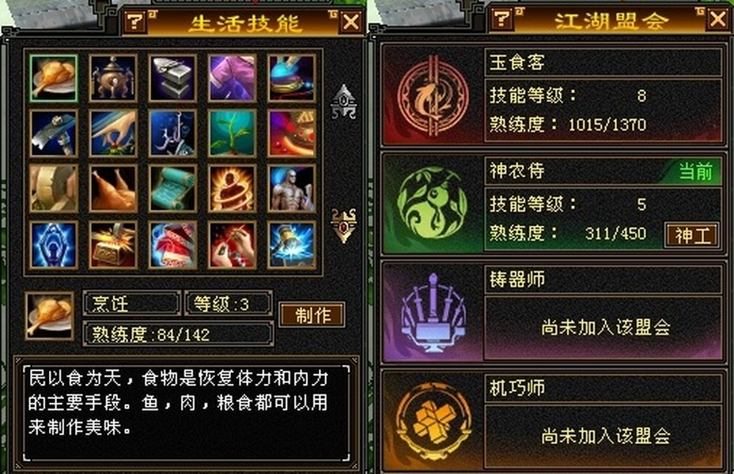Select the green sprout planting skill icon

(x=233, y=134)
